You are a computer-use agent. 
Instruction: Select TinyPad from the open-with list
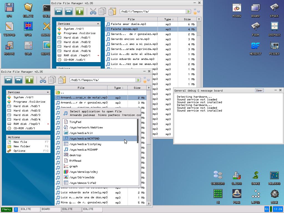[75, 122]
